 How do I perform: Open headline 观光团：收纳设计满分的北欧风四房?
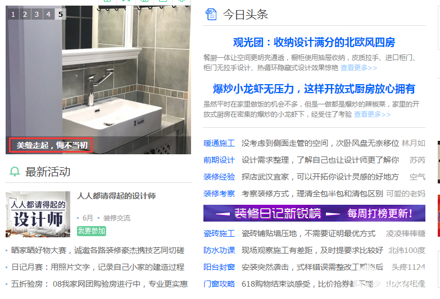pos(314,43)
